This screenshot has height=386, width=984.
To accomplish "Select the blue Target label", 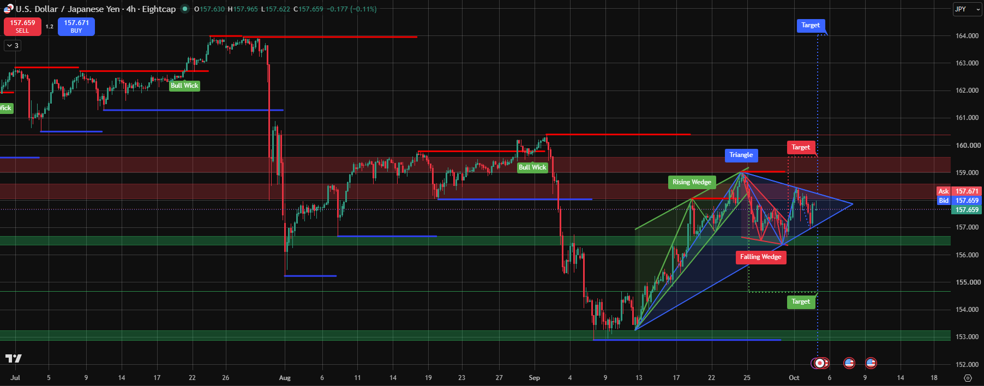I will pos(811,25).
